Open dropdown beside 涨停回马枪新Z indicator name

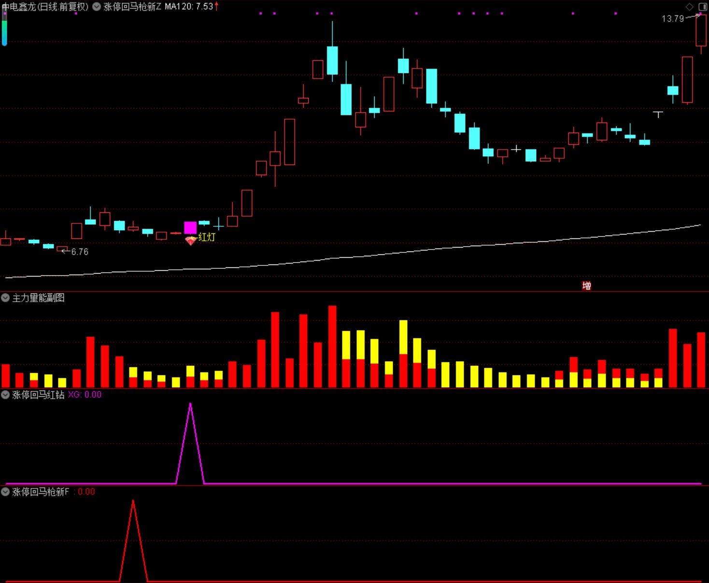pos(97,7)
